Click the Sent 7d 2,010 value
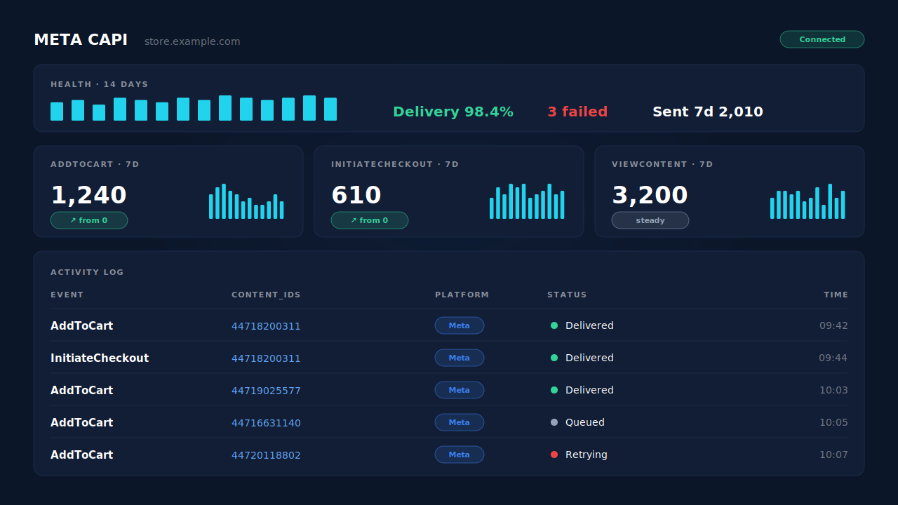This screenshot has width=898, height=505. [x=708, y=112]
